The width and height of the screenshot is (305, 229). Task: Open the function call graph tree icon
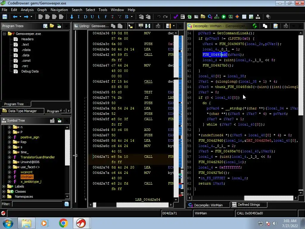click(x=217, y=17)
